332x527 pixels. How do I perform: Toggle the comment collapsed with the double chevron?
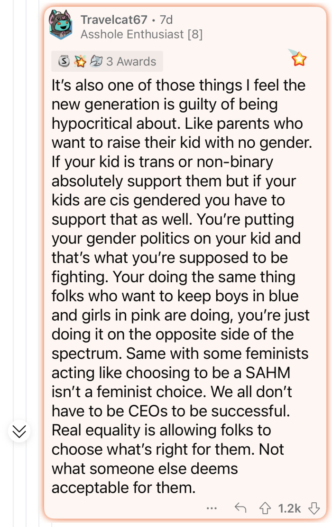[19, 432]
